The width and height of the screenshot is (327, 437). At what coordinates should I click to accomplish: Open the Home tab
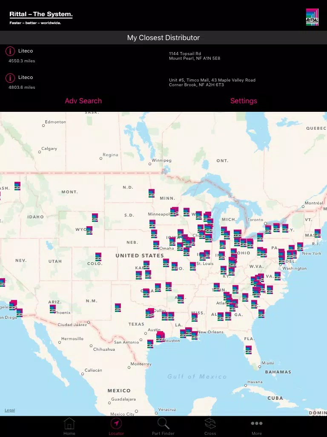[x=69, y=426]
